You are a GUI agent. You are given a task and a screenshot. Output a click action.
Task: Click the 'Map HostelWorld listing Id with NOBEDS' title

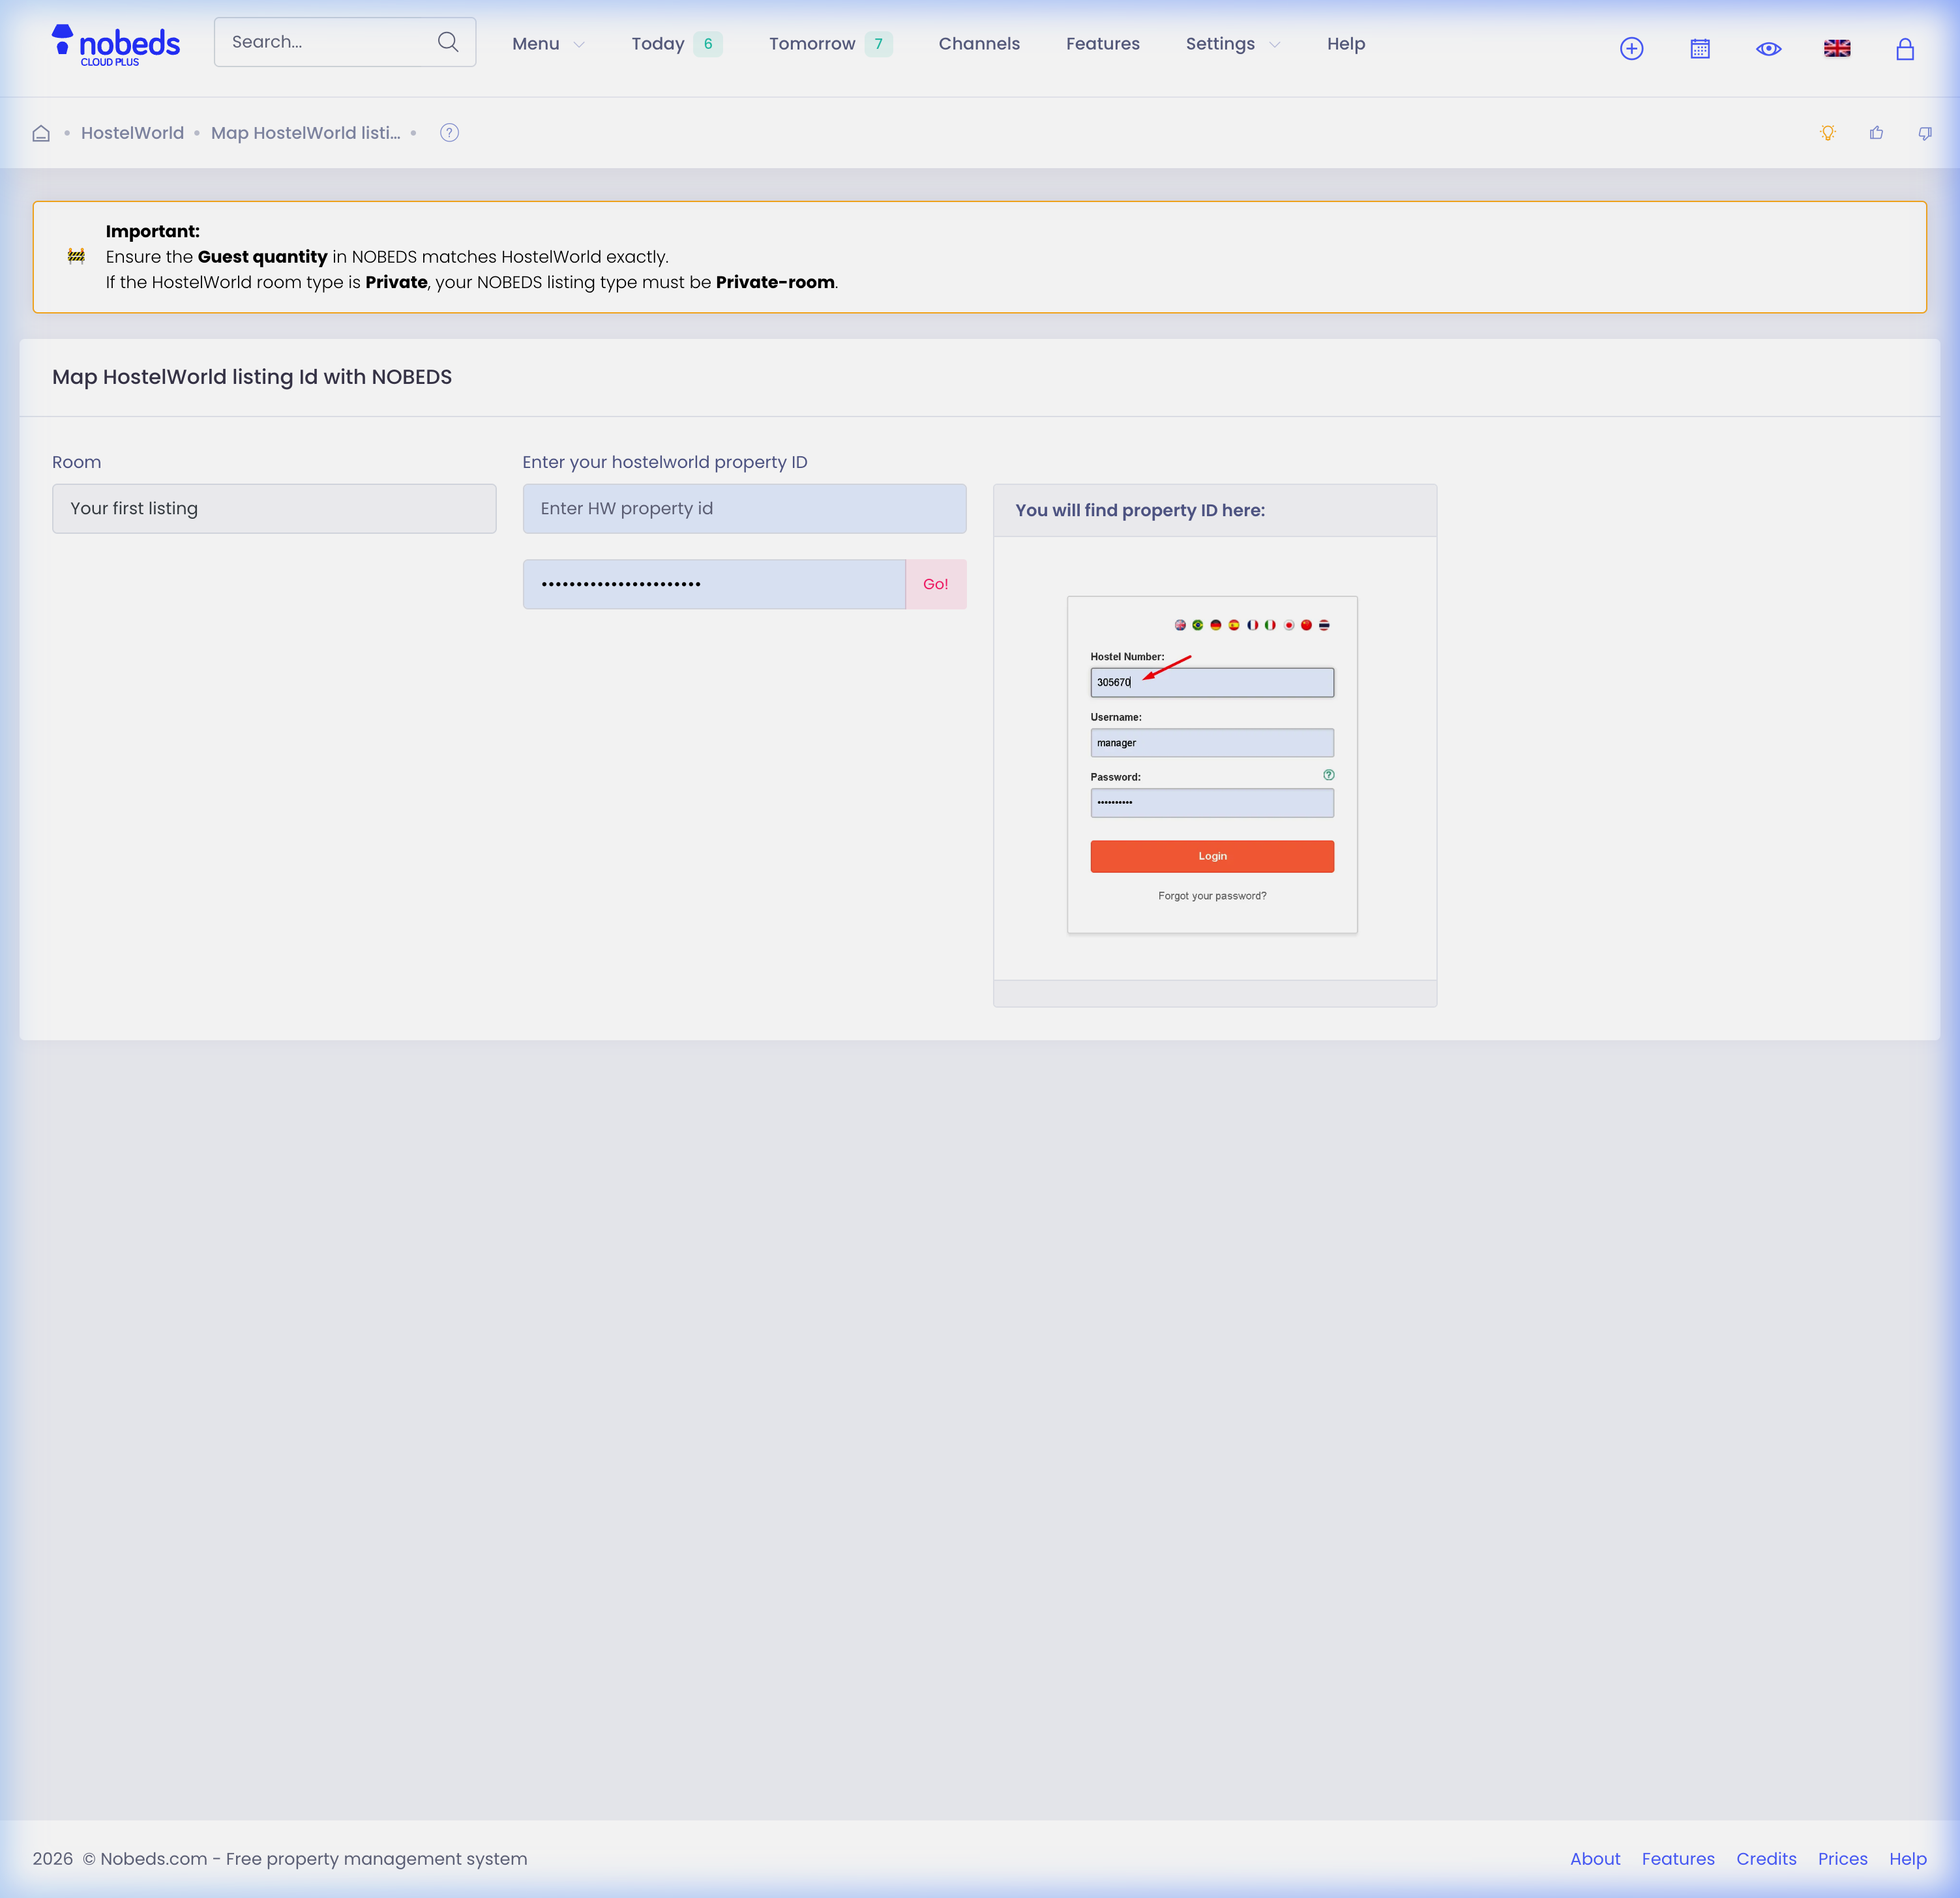pyautogui.click(x=252, y=377)
